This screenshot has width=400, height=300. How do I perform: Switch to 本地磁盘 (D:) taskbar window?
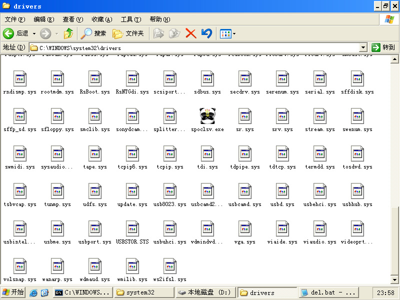[x=205, y=292]
